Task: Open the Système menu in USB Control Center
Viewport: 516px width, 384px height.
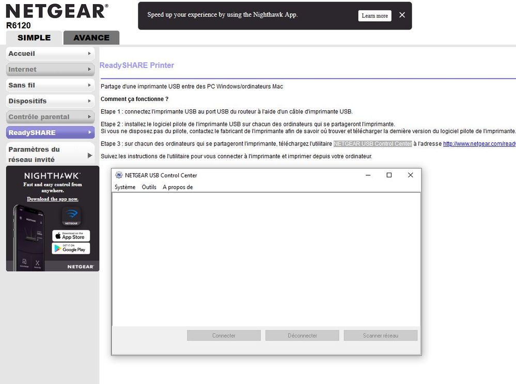Action: point(124,187)
